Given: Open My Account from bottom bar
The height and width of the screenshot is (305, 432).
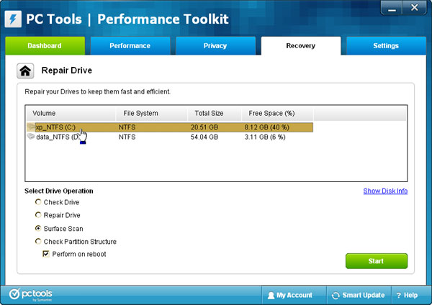Looking at the screenshot, I should pyautogui.click(x=290, y=295).
